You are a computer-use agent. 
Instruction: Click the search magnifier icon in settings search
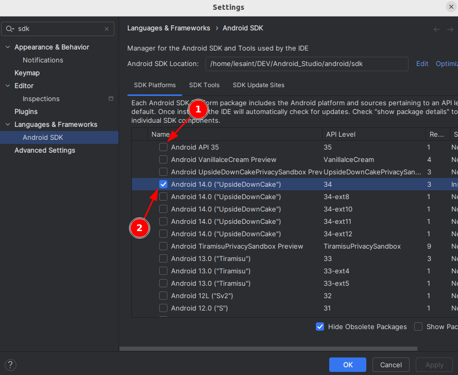[x=10, y=29]
